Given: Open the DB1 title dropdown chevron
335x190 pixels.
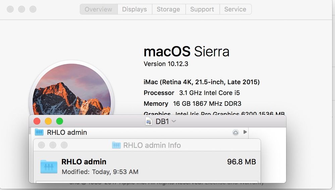Looking at the screenshot, I should pos(174,121).
